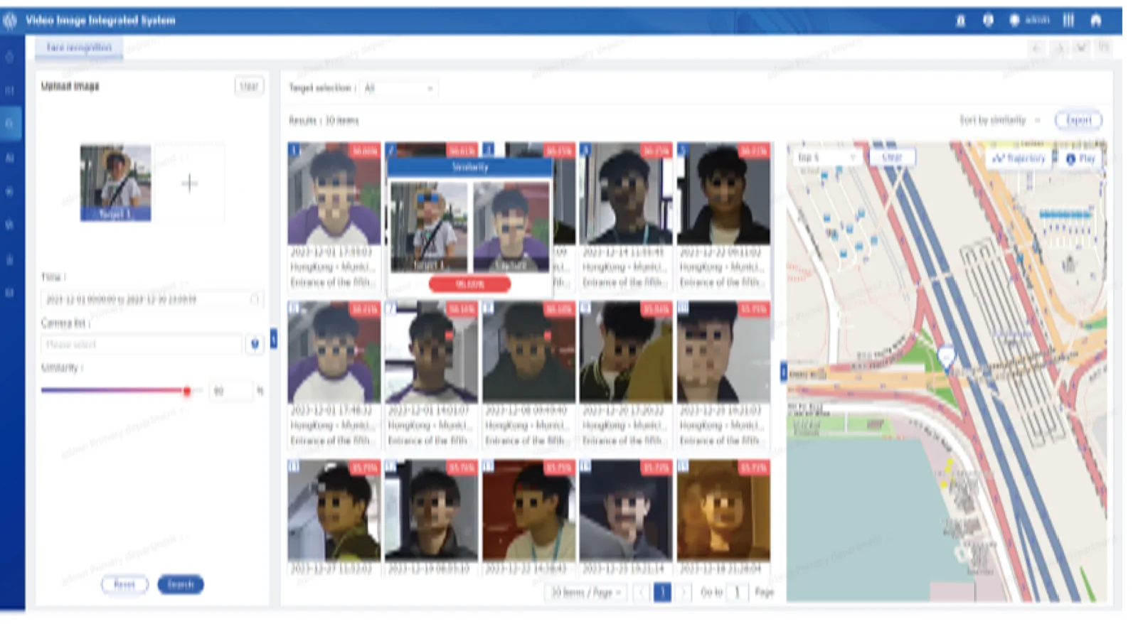Select the highlighted sidebar menu item

point(10,123)
